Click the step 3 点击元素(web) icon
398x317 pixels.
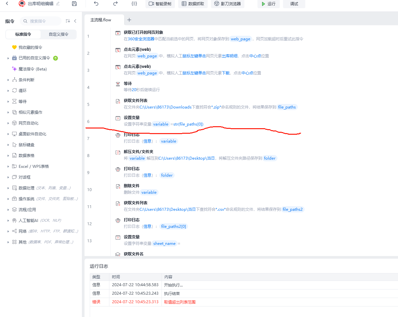[x=118, y=67]
